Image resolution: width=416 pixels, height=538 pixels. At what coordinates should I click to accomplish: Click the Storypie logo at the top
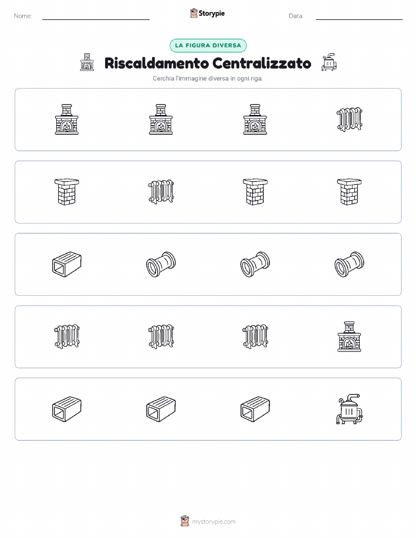click(207, 13)
